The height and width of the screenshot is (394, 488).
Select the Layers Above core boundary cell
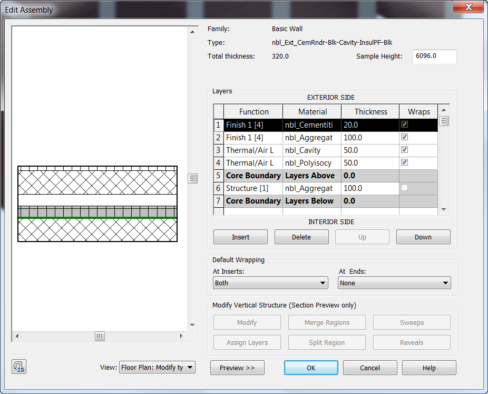(x=312, y=176)
